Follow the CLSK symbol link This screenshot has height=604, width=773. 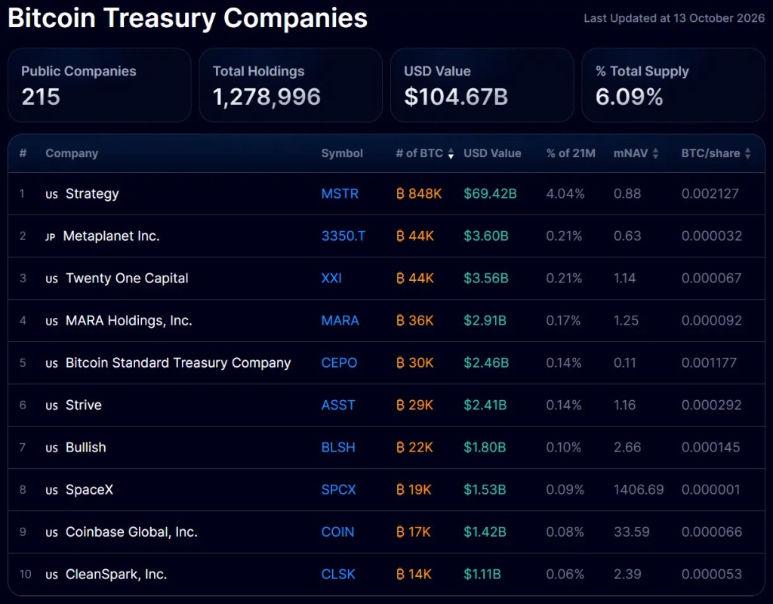click(x=338, y=575)
